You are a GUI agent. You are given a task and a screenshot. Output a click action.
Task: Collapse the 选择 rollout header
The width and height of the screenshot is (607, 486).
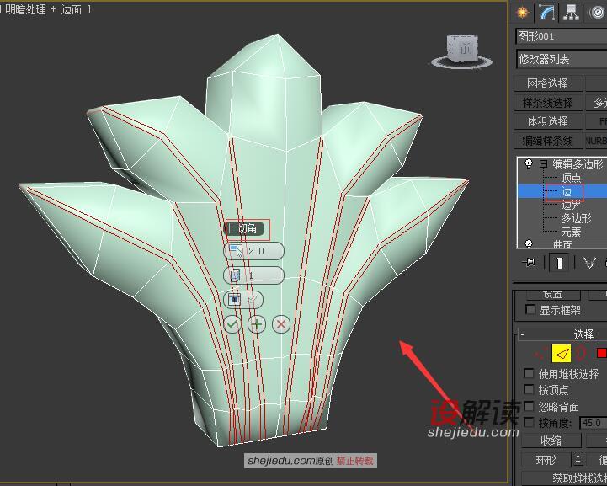coord(583,334)
